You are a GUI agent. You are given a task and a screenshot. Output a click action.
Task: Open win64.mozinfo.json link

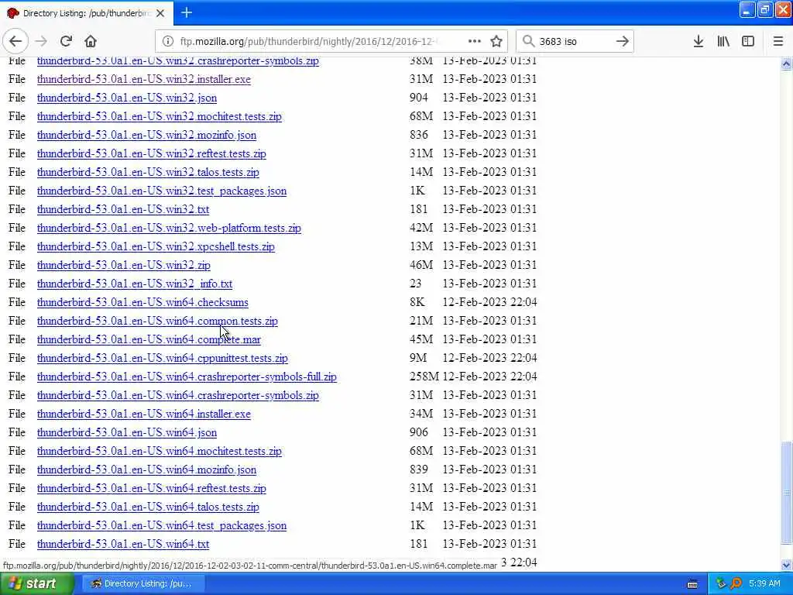(x=146, y=470)
